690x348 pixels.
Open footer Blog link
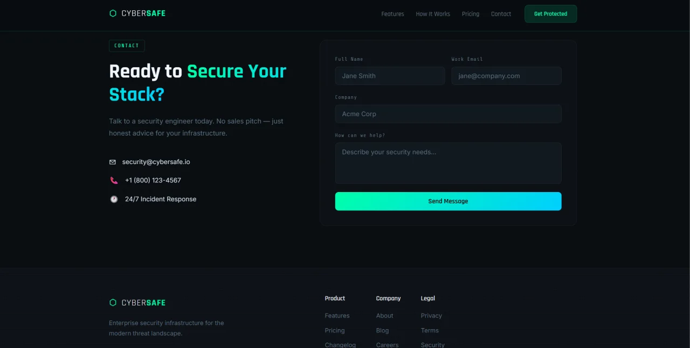point(382,331)
